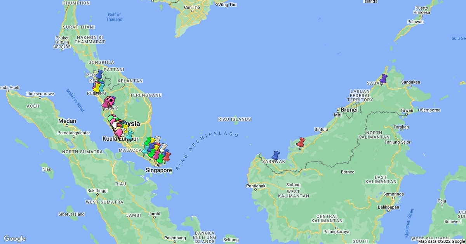Click the Map data ©2022 Google attribution
Screen dimensions: 466x244
click(x=442, y=241)
